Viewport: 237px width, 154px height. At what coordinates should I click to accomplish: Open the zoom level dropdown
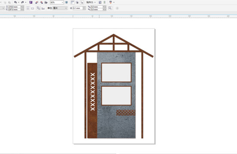click(x=57, y=2)
